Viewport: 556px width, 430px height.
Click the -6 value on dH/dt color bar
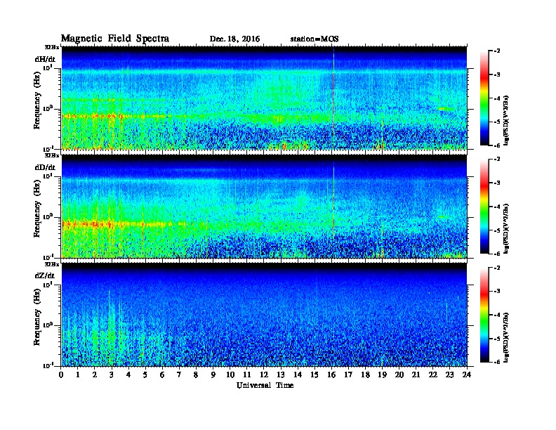pyautogui.click(x=497, y=145)
